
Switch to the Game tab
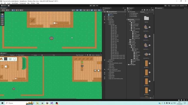tap(3, 53)
